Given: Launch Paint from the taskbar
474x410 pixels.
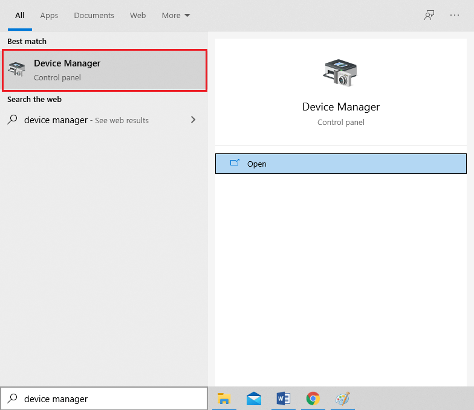Looking at the screenshot, I should (342, 399).
